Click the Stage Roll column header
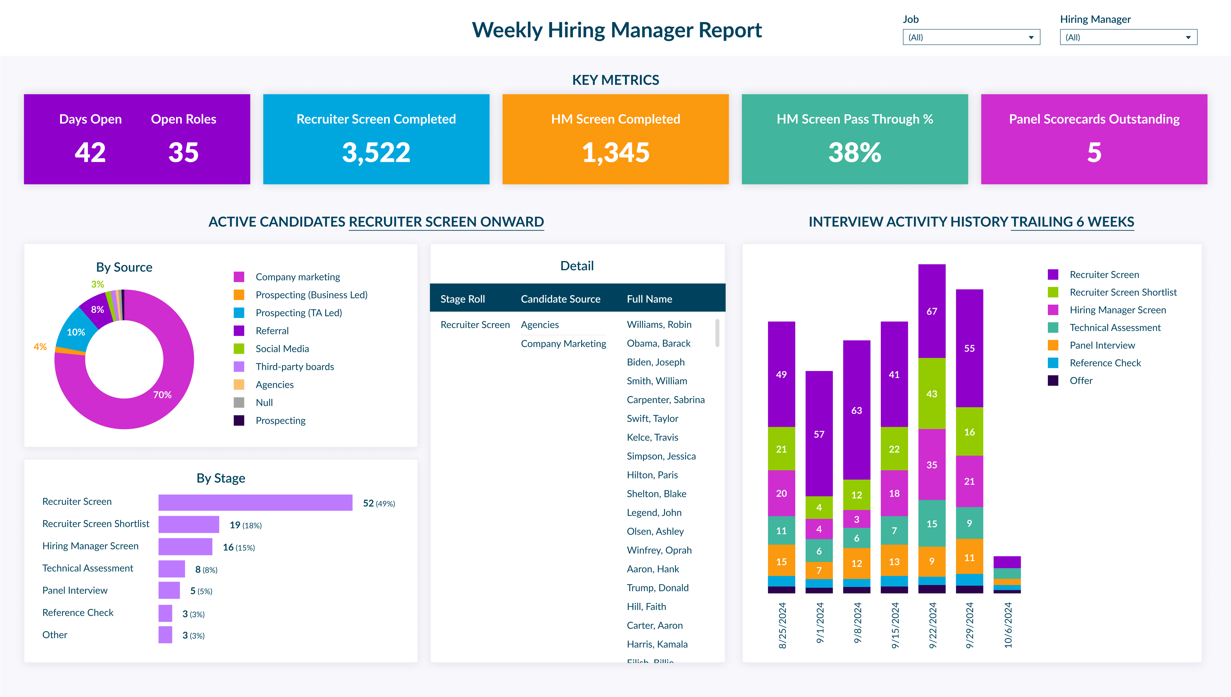This screenshot has height=697, width=1231. click(x=462, y=299)
